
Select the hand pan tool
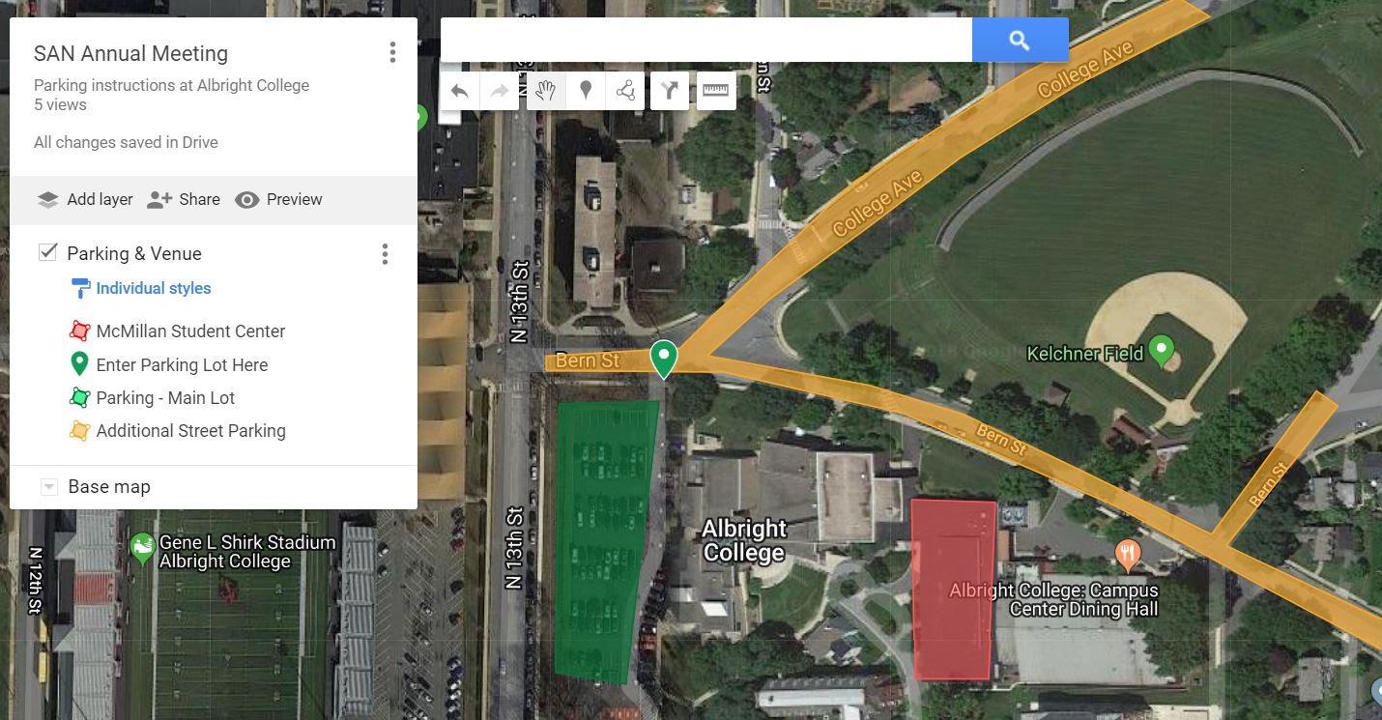546,91
